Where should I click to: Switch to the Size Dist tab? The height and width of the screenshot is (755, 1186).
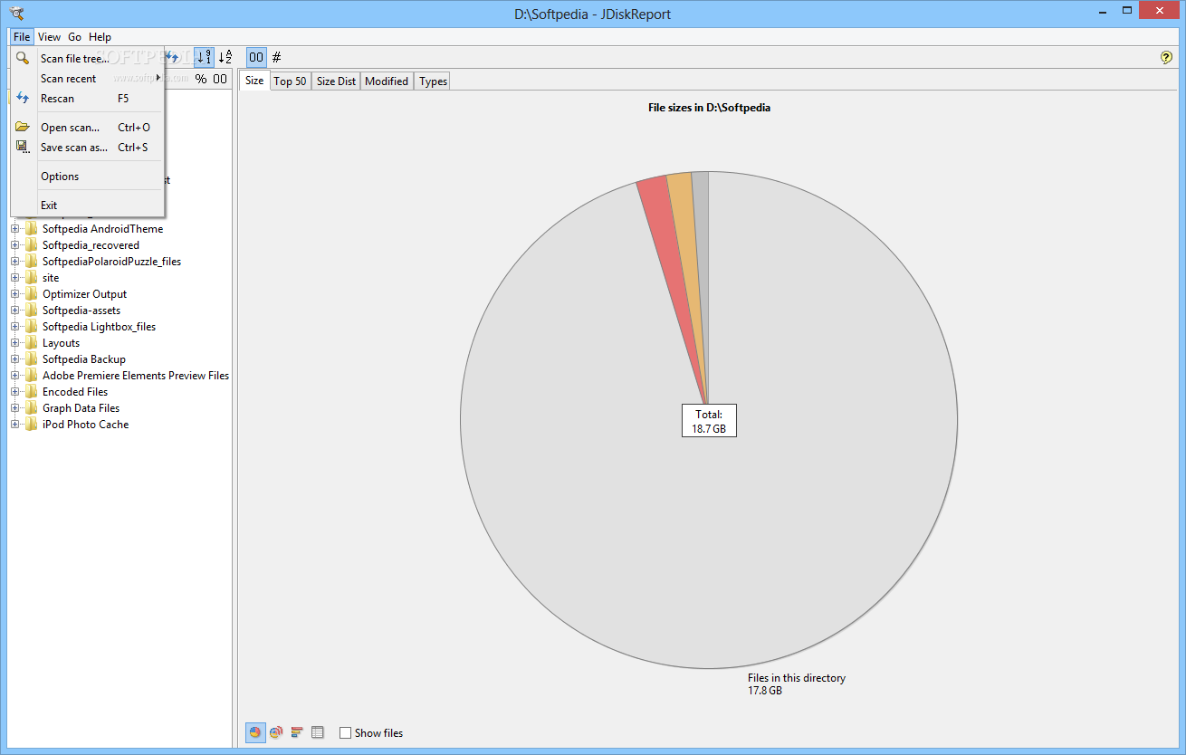tap(336, 81)
